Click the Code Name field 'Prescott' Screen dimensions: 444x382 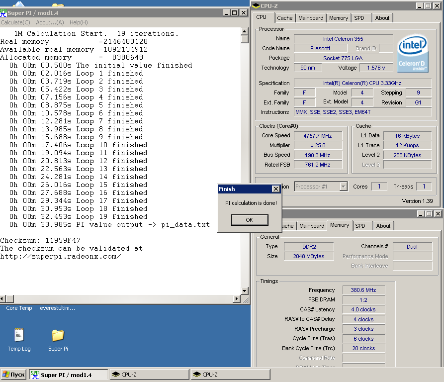pos(320,48)
